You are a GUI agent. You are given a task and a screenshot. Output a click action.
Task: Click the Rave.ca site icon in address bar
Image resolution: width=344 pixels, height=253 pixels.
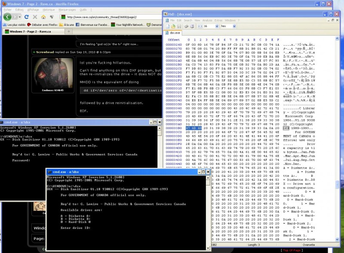click(63, 17)
